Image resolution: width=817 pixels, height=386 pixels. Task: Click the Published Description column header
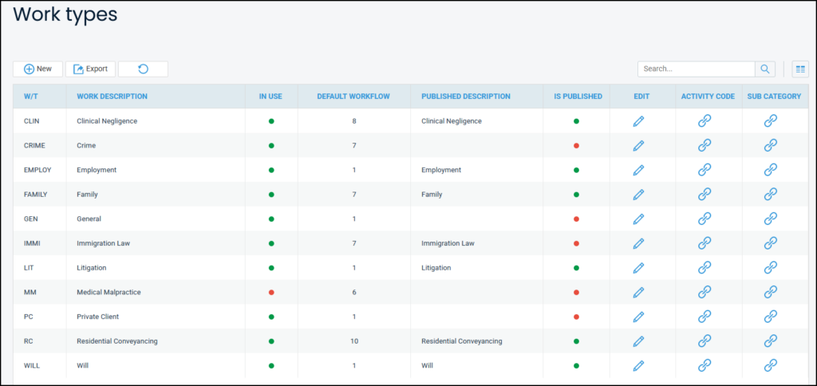[465, 96]
